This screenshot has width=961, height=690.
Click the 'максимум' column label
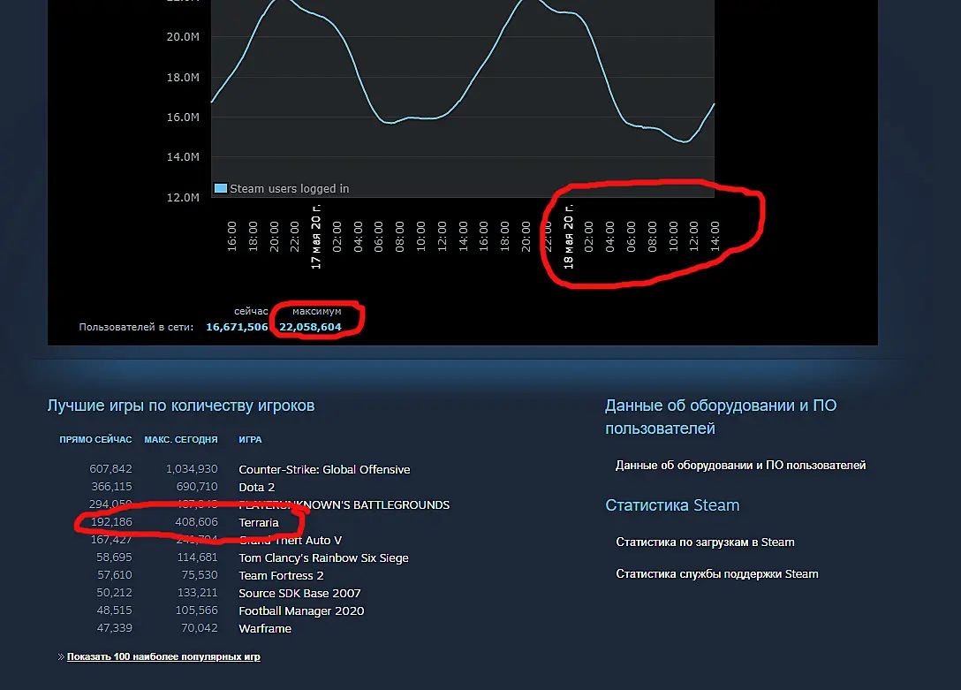(x=316, y=311)
